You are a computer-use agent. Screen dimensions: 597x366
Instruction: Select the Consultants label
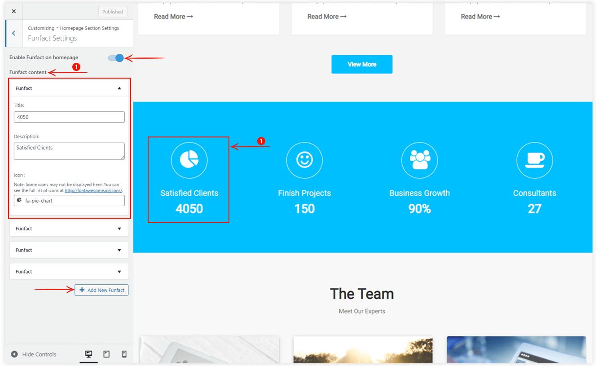coord(535,193)
